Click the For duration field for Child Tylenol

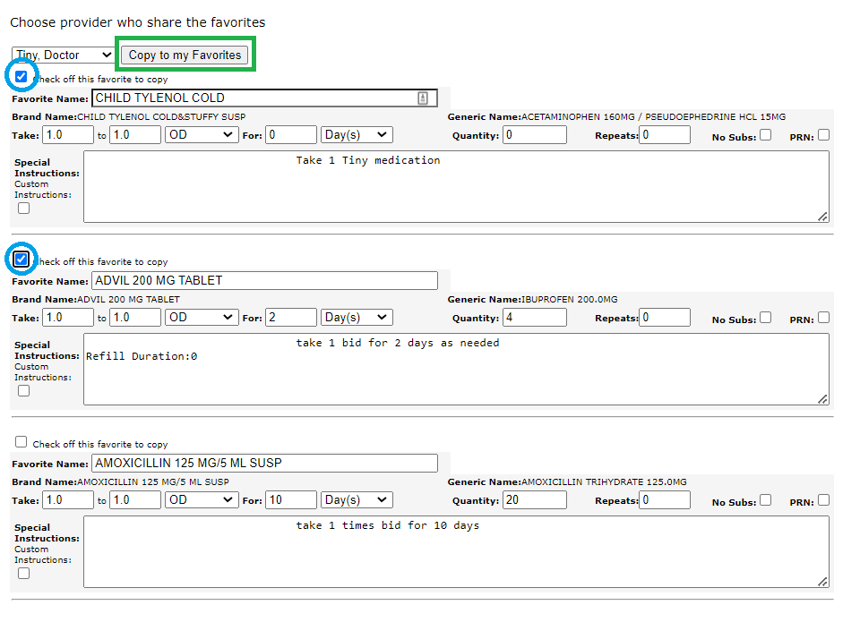290,135
